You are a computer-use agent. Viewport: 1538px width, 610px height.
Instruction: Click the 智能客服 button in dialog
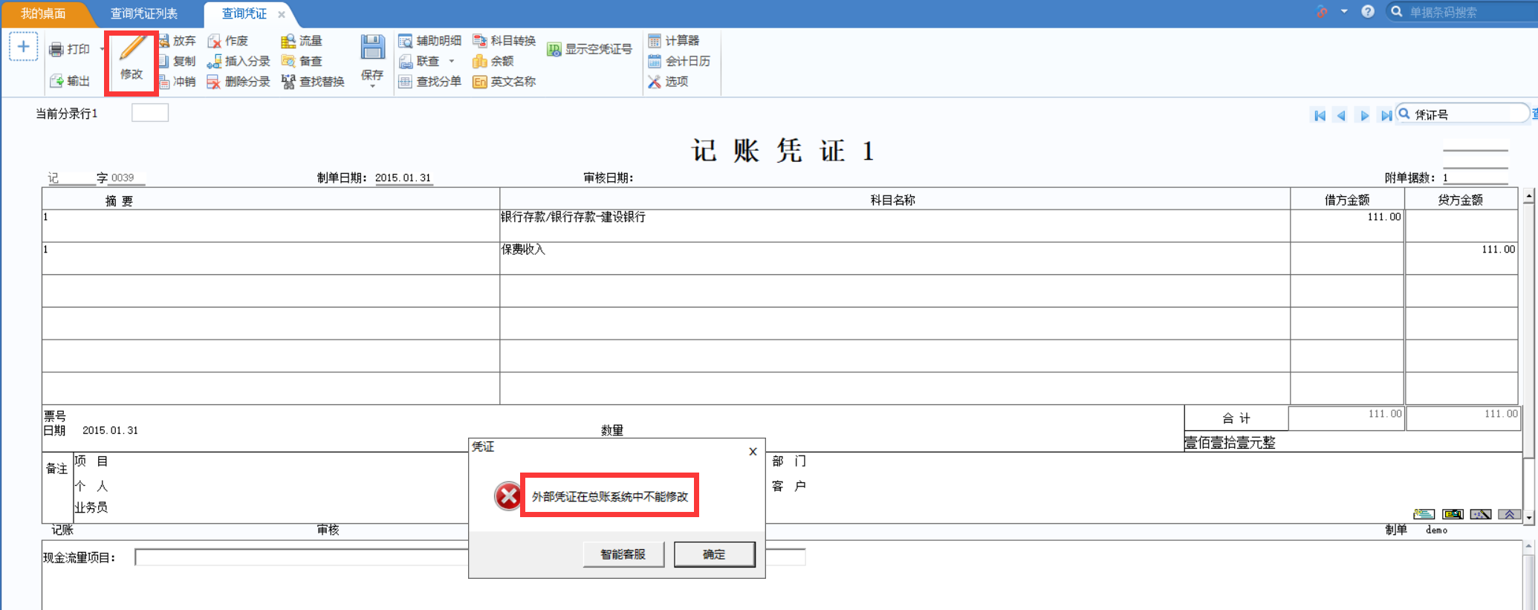[623, 554]
